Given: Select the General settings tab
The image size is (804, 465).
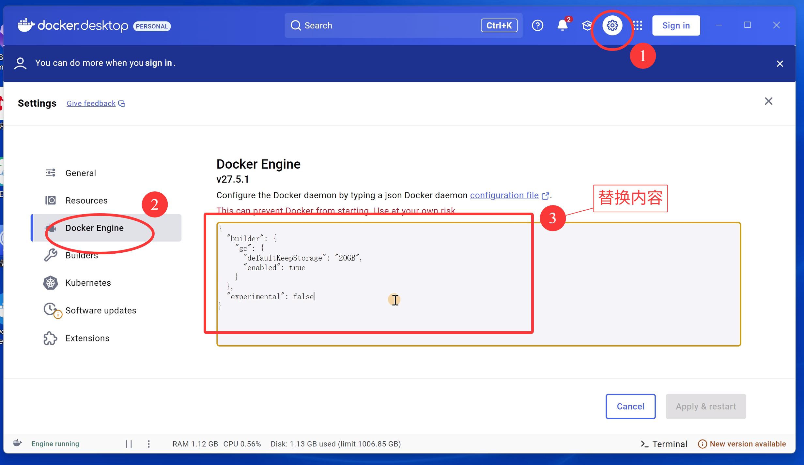Looking at the screenshot, I should tap(81, 173).
